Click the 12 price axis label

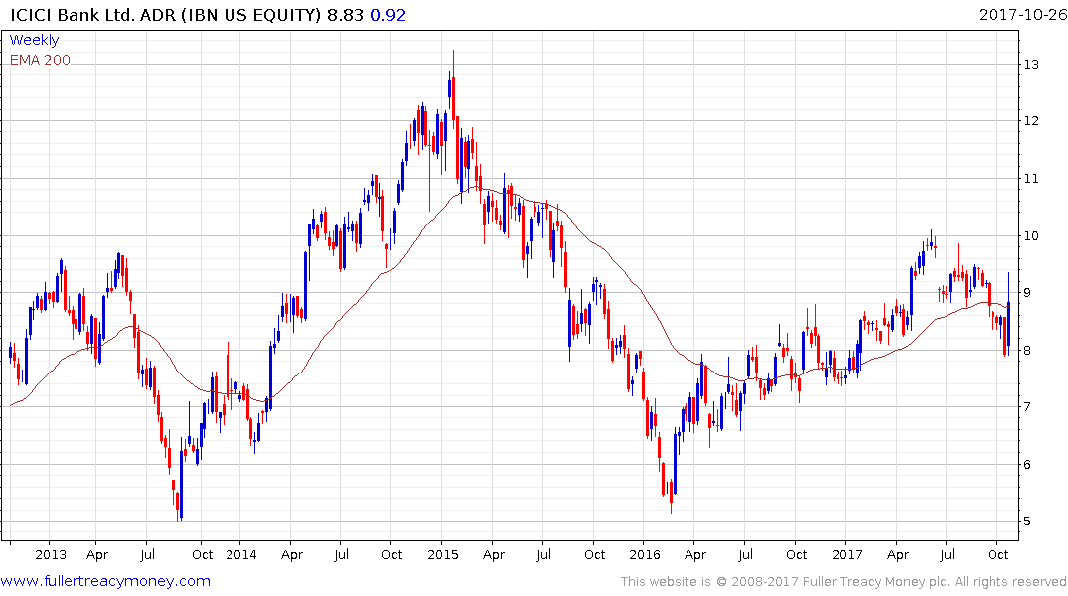click(x=1031, y=120)
